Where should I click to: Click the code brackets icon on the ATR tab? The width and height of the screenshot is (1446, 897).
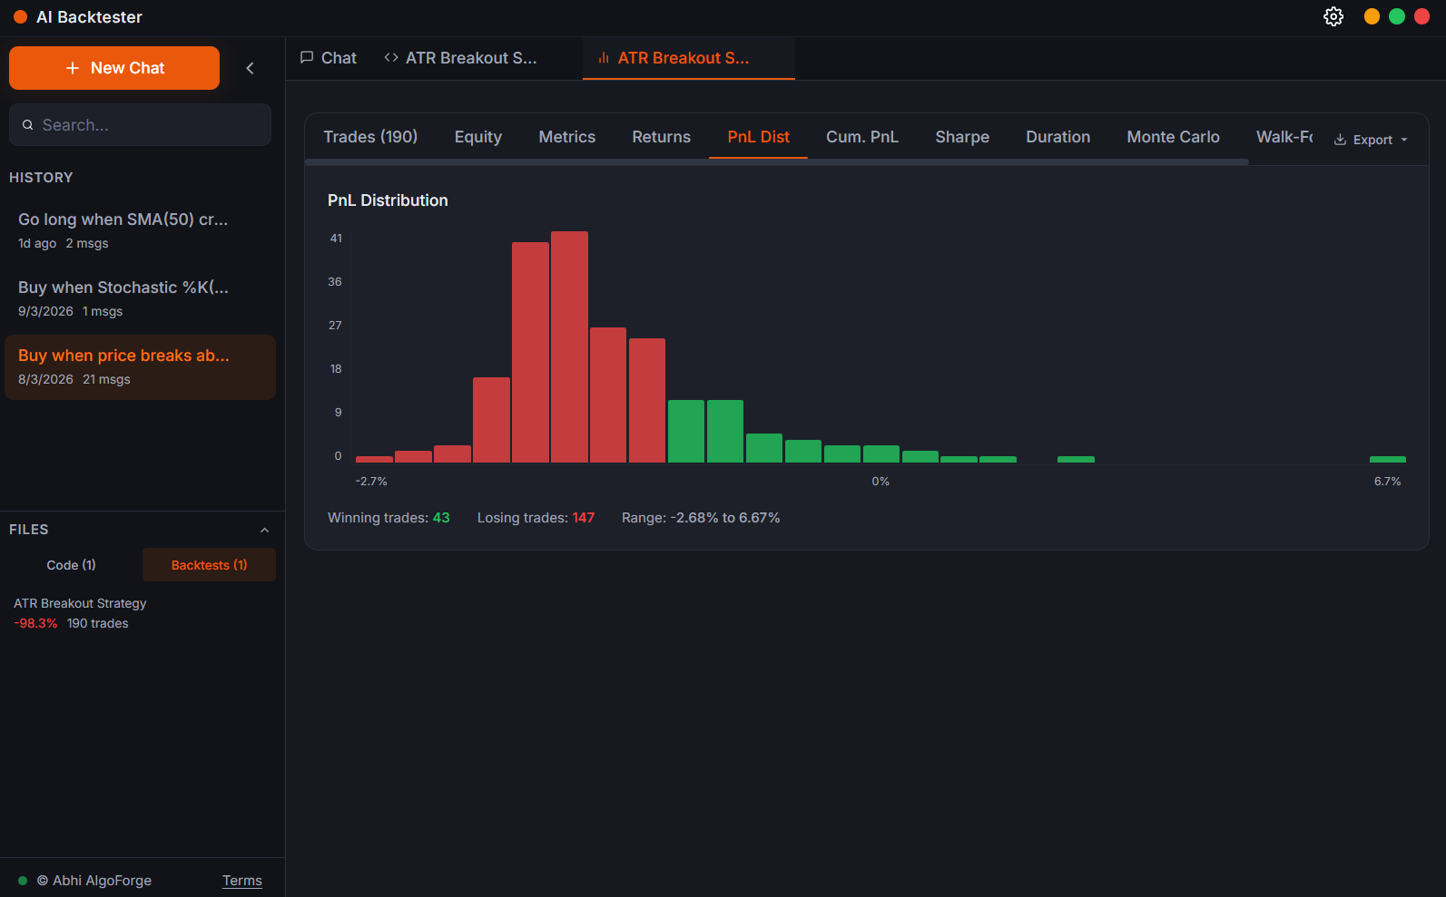391,57
